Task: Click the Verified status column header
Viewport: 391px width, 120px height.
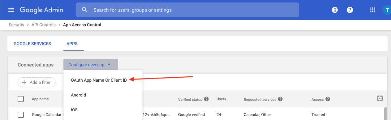Action: point(190,100)
